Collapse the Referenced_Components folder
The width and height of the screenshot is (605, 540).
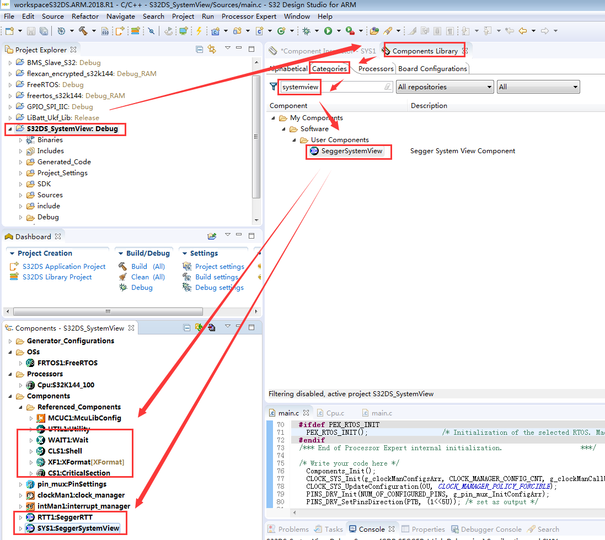[x=21, y=407]
